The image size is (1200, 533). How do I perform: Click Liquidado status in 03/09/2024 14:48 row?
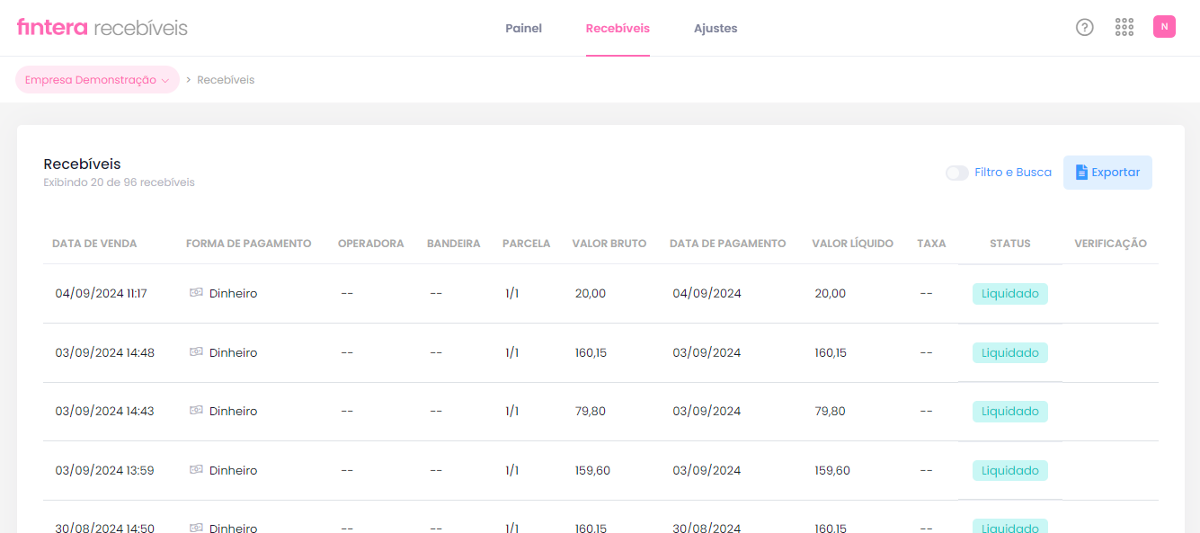pyautogui.click(x=1010, y=353)
